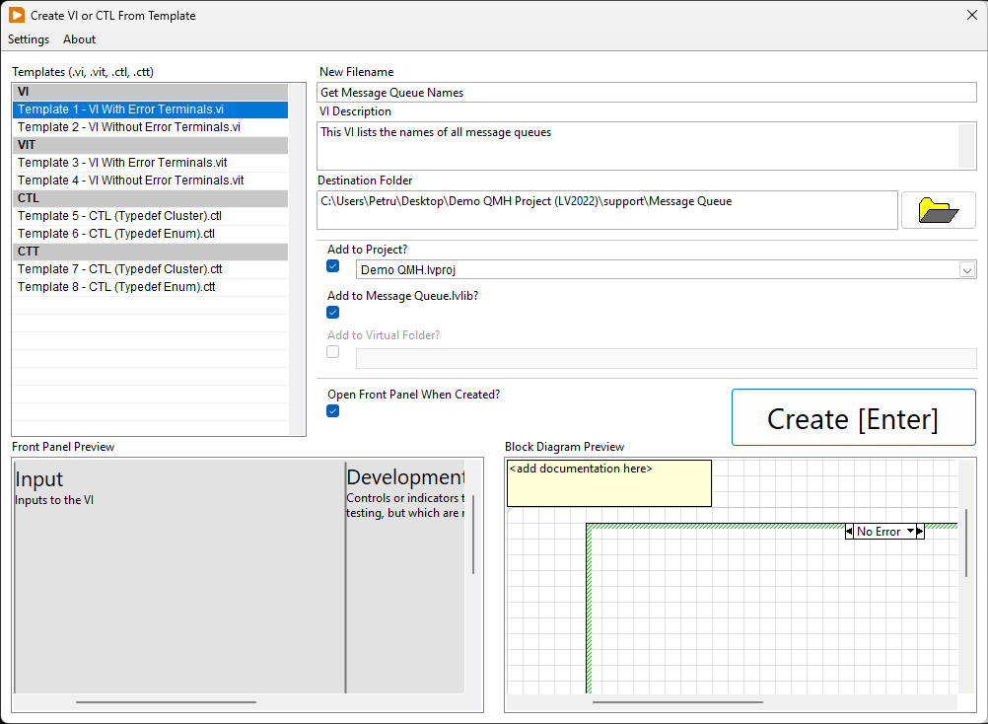This screenshot has width=988, height=724.
Task: Open the Demo QMH.lvproj project dropdown
Action: coord(967,269)
